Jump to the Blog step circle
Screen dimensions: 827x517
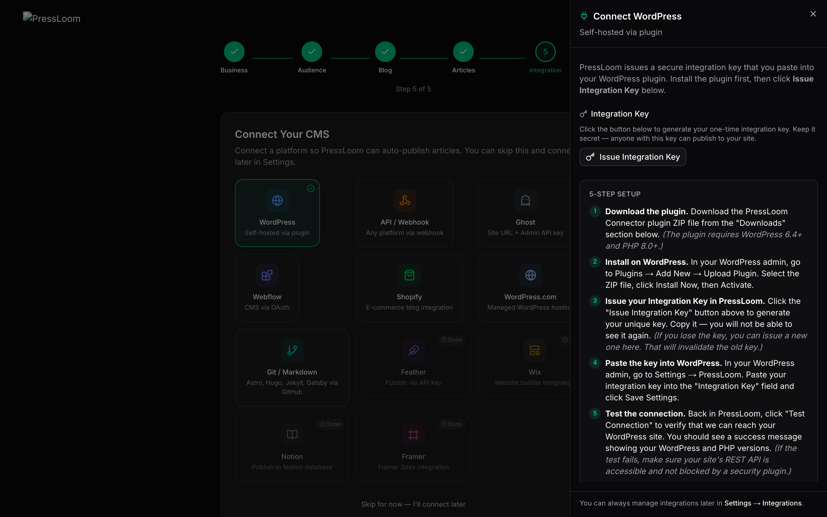(x=385, y=52)
